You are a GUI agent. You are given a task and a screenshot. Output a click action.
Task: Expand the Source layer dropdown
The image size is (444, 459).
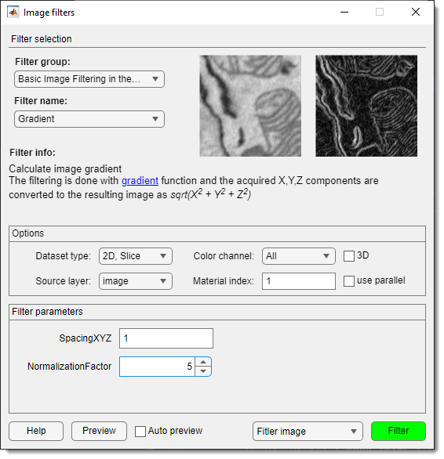[x=136, y=281]
